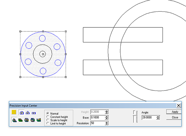Open the yellow relief color swatch
The width and height of the screenshot is (186, 136).
(x=14, y=112)
